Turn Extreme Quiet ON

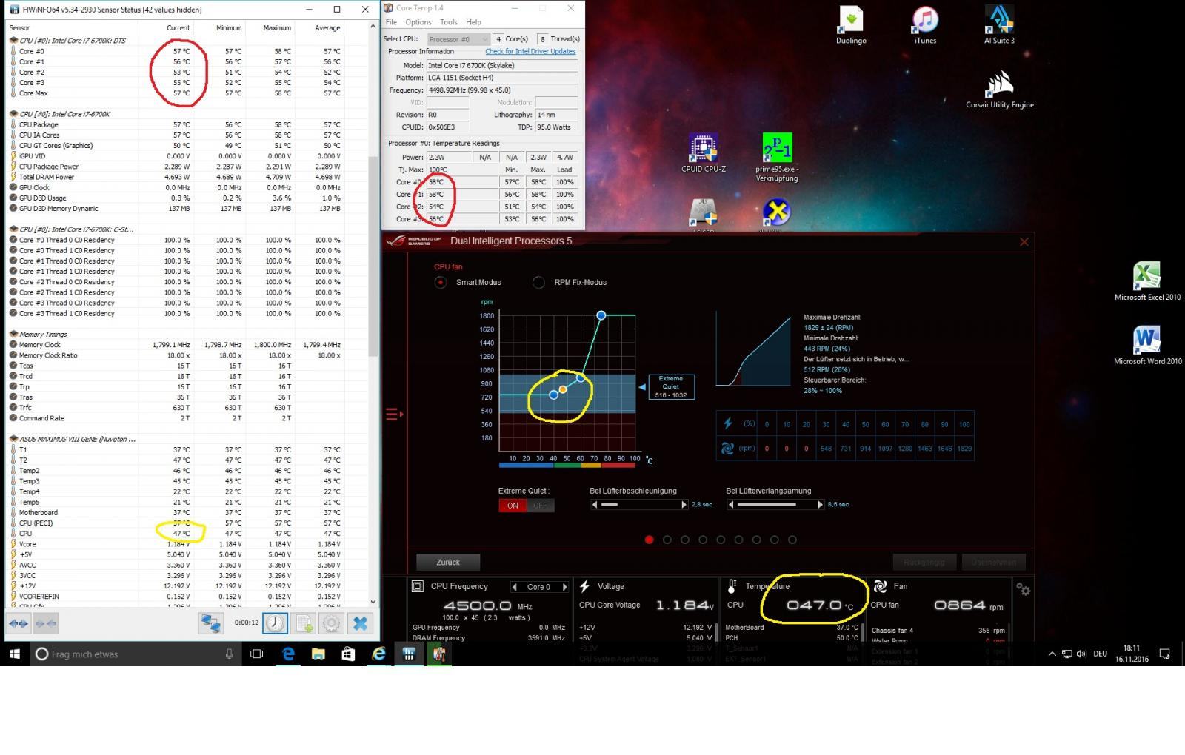[x=513, y=506]
